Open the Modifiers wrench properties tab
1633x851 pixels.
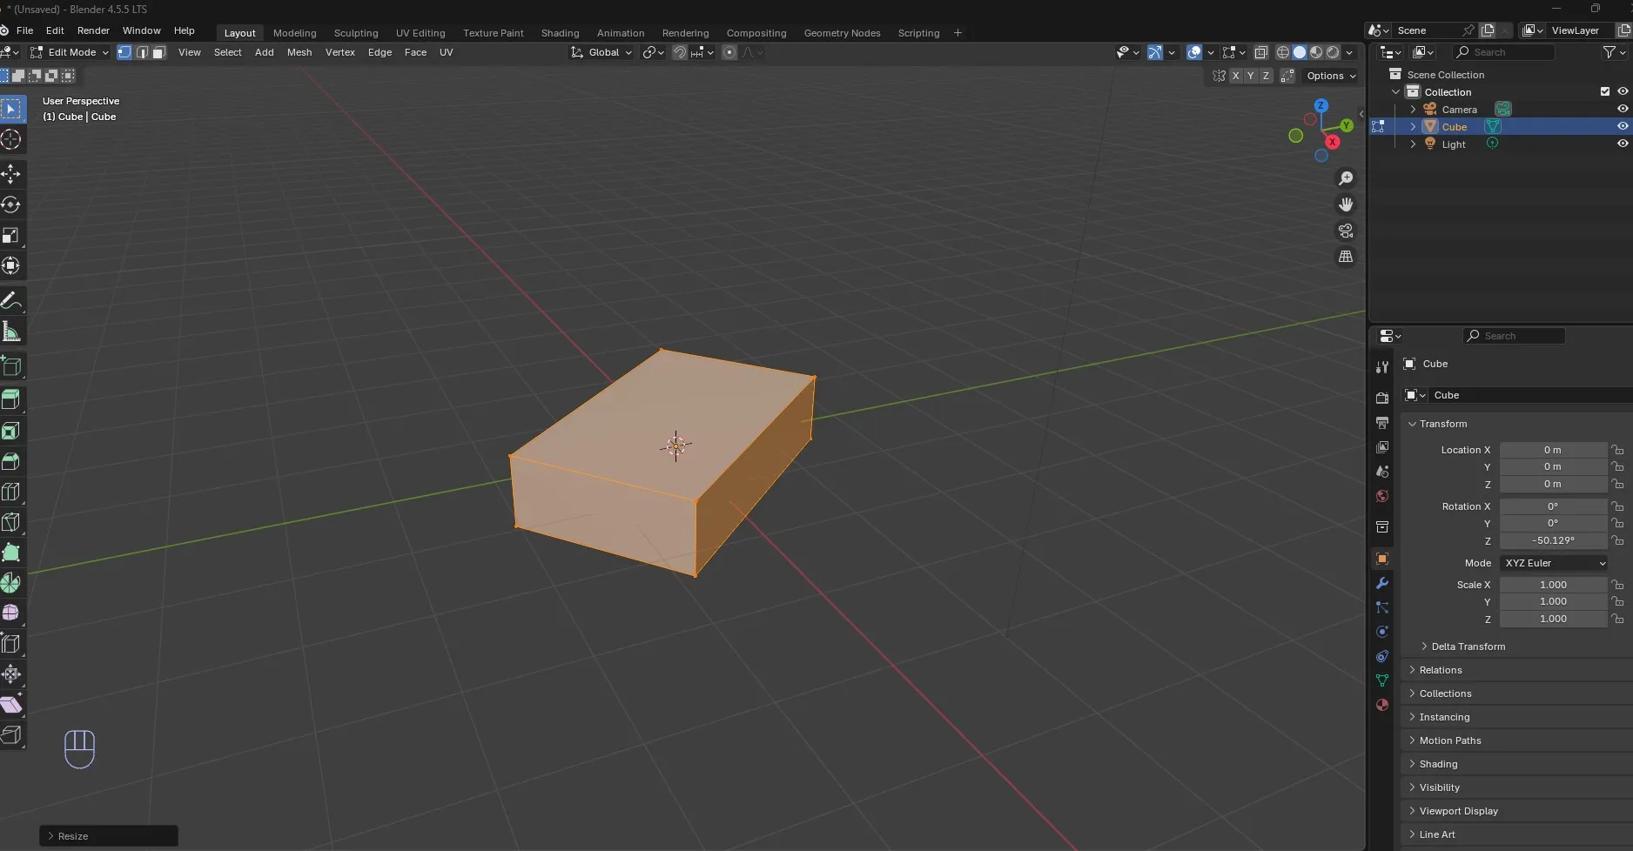point(1382,583)
